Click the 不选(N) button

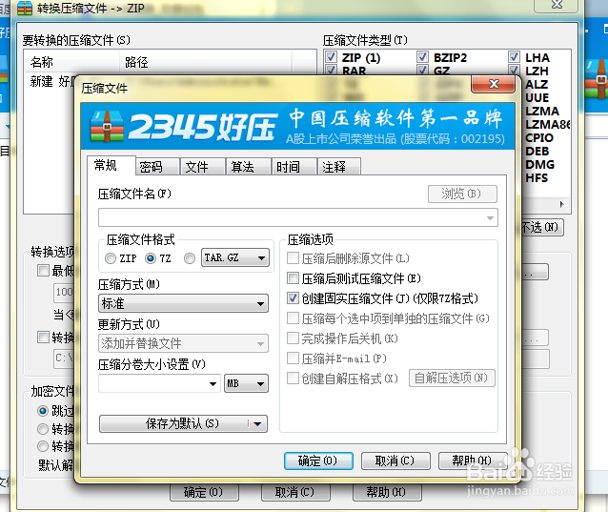pyautogui.click(x=541, y=227)
